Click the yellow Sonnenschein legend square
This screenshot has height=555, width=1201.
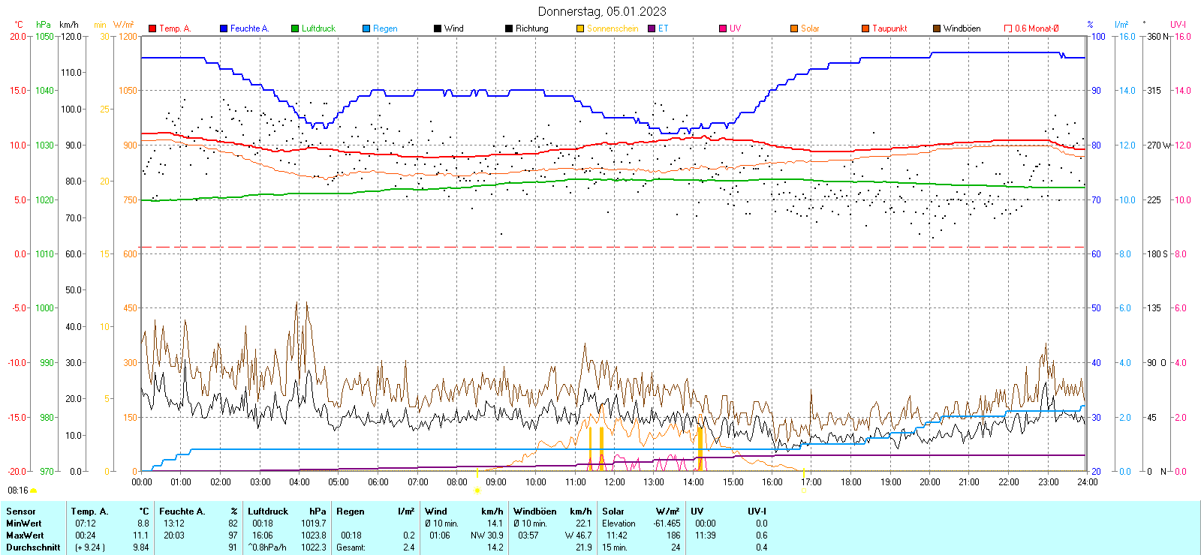[x=580, y=28]
